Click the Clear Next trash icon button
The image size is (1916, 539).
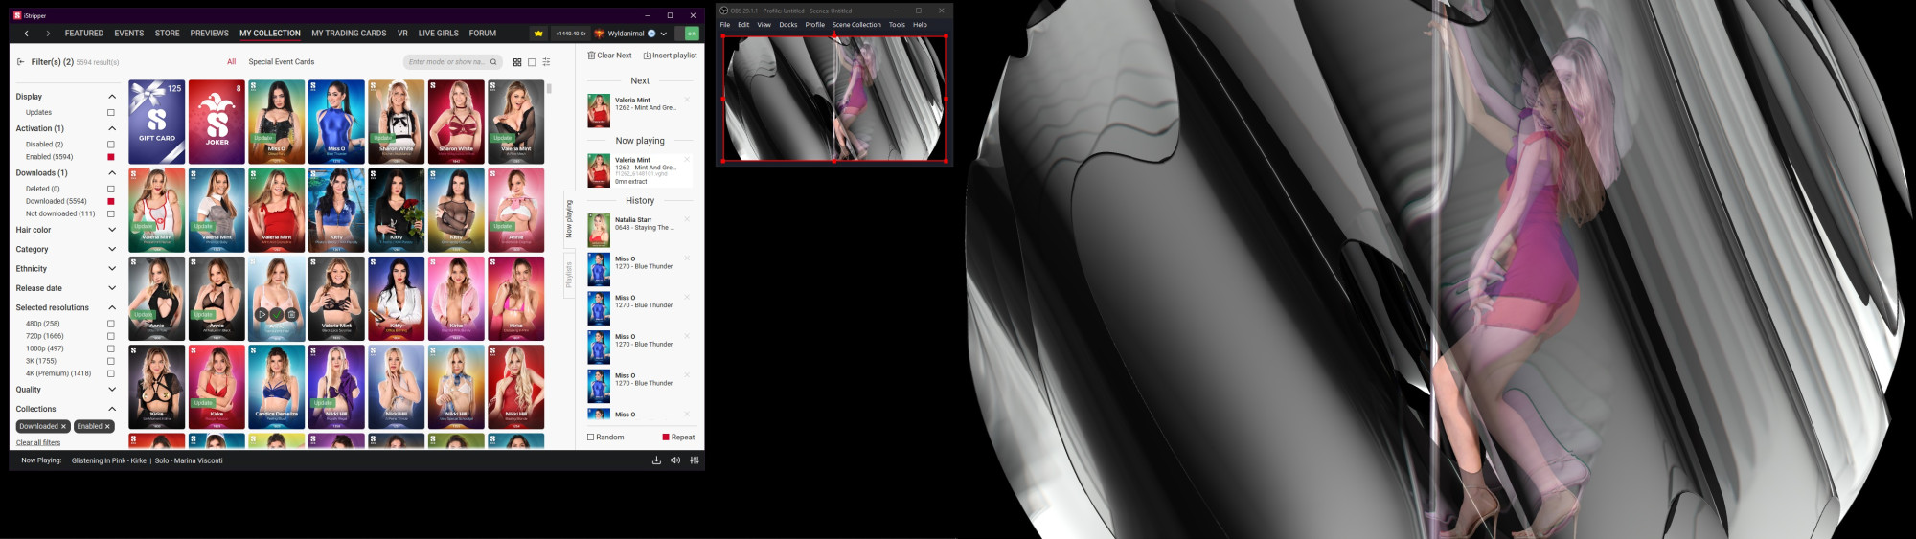609,56
